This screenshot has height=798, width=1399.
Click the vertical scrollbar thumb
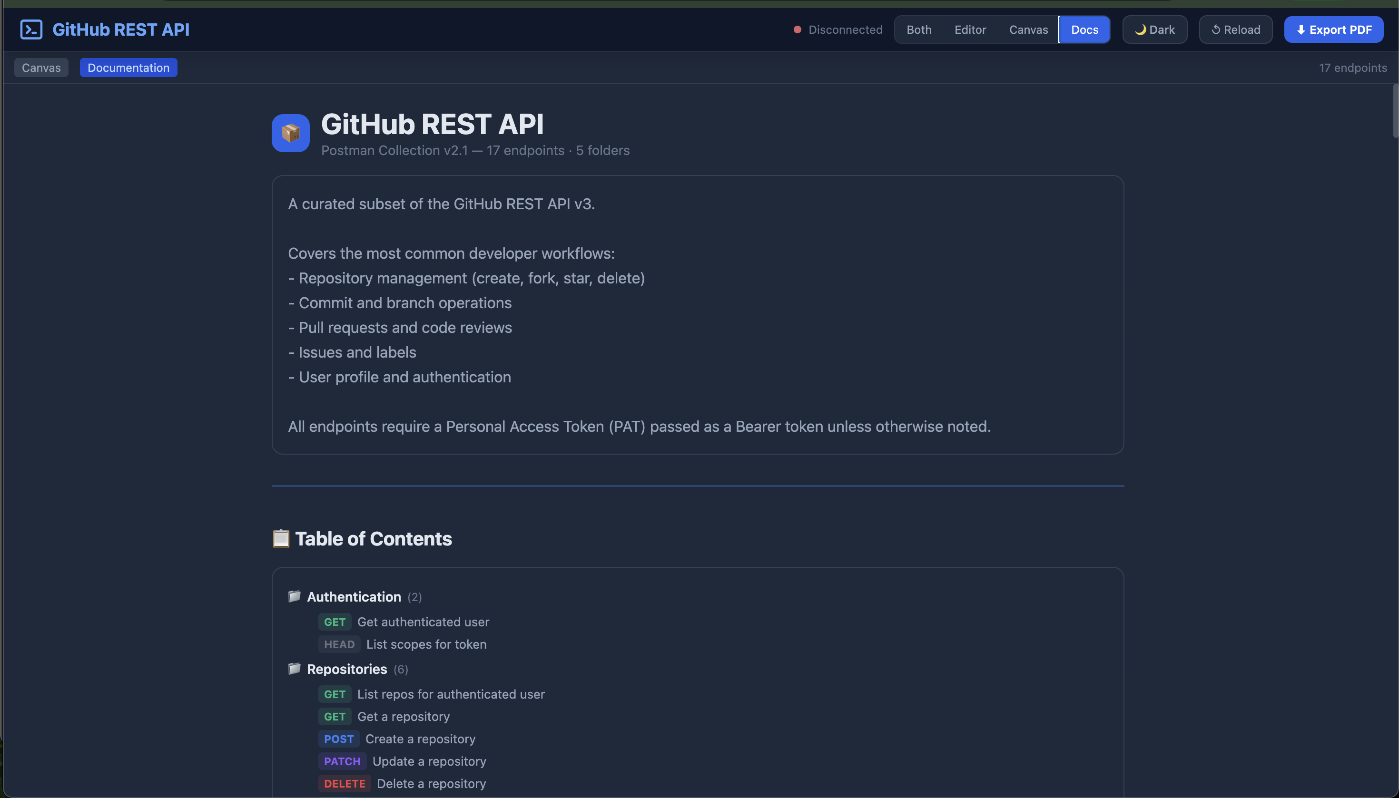[1395, 111]
